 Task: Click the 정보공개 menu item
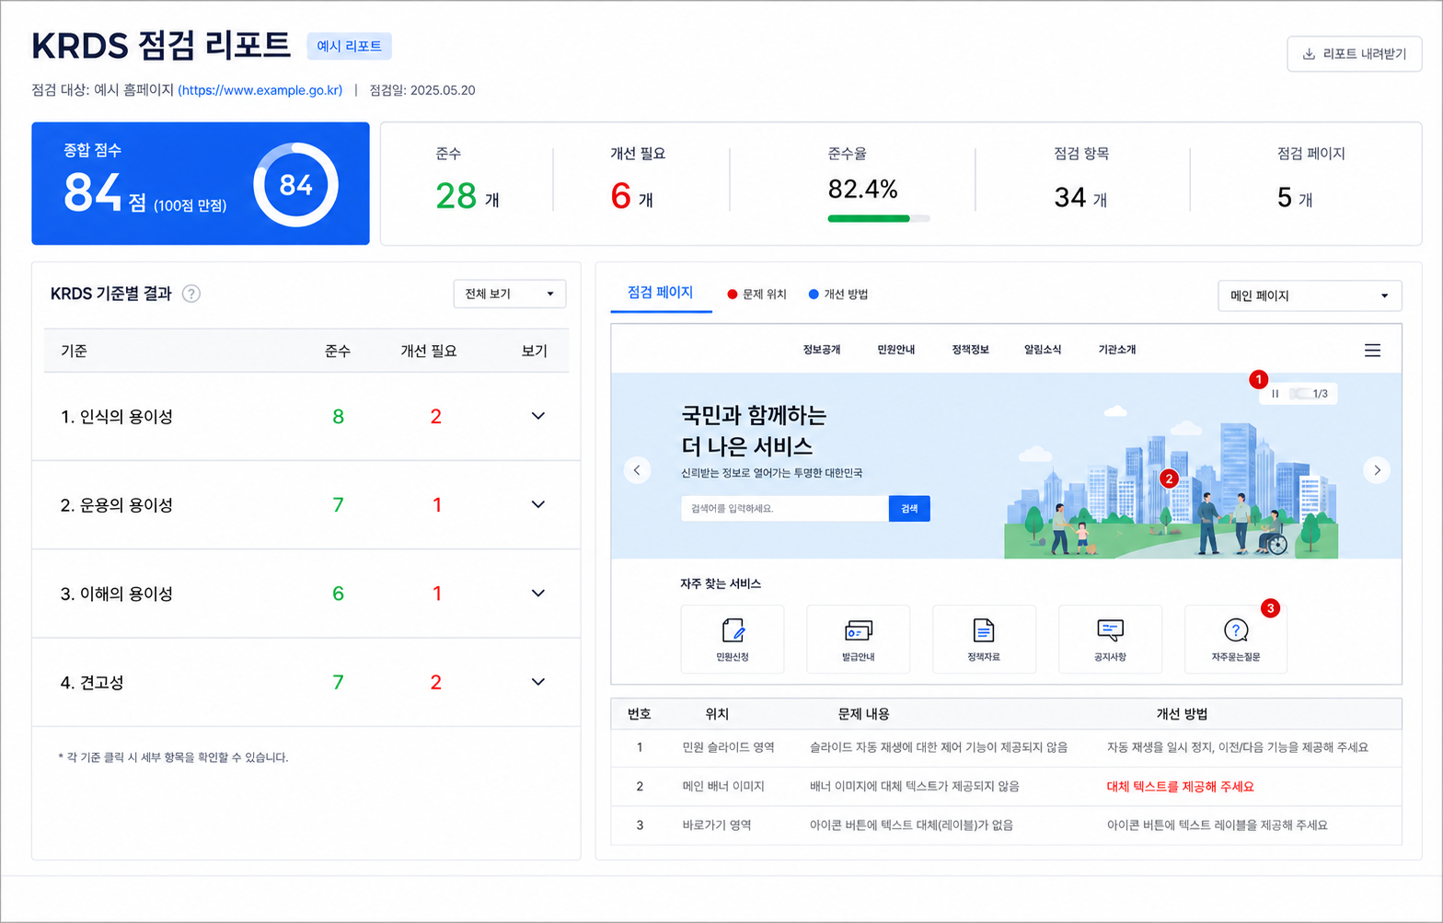click(821, 350)
